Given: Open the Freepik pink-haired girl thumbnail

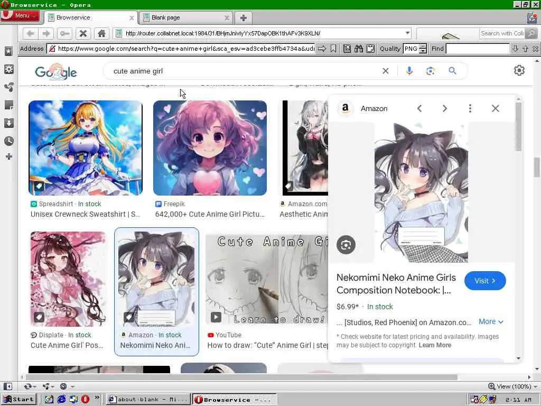Looking at the screenshot, I should (210, 148).
